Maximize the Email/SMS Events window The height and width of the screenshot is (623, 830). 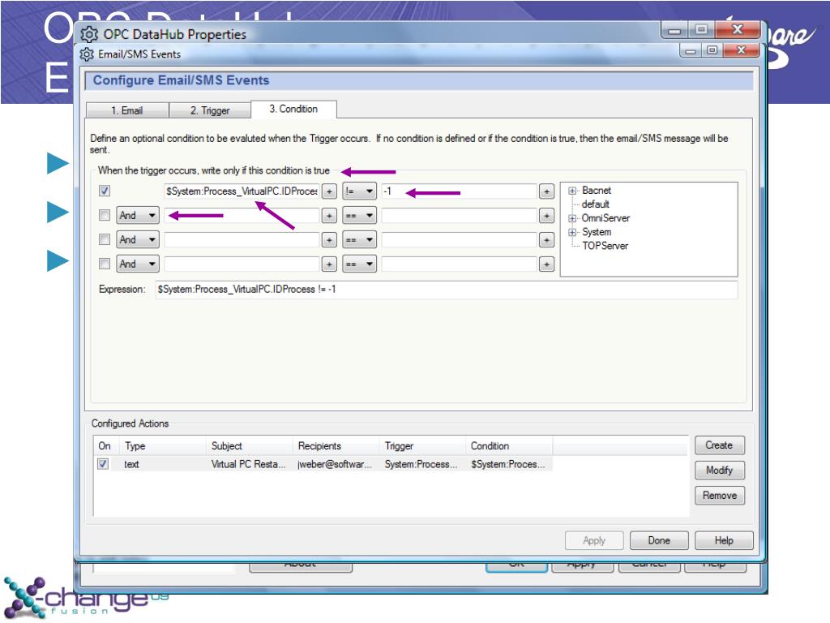tap(712, 49)
